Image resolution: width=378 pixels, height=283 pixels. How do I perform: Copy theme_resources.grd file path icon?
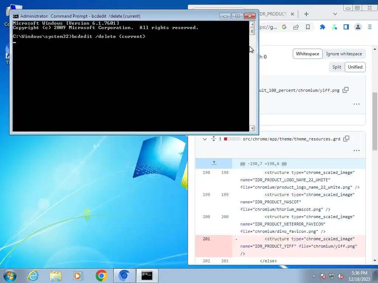(346, 139)
